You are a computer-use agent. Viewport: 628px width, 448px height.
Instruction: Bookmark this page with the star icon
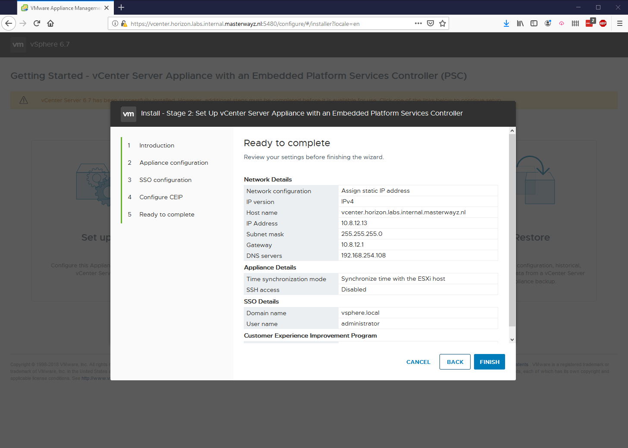pyautogui.click(x=443, y=23)
